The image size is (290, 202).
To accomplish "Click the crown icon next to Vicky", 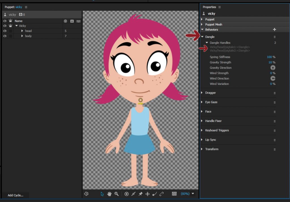I will coord(11,25).
